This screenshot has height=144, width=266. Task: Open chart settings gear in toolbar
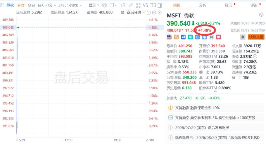[105, 5]
